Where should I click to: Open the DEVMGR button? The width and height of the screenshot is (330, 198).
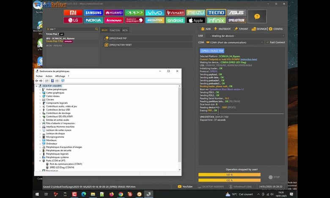coord(259,29)
